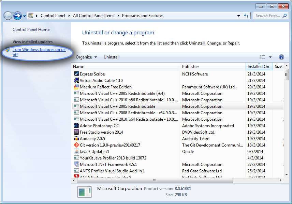Click DVDVideoSoft Ltd. publisher cell
Image resolution: width=292 pixels, height=204 pixels.
coord(199,132)
